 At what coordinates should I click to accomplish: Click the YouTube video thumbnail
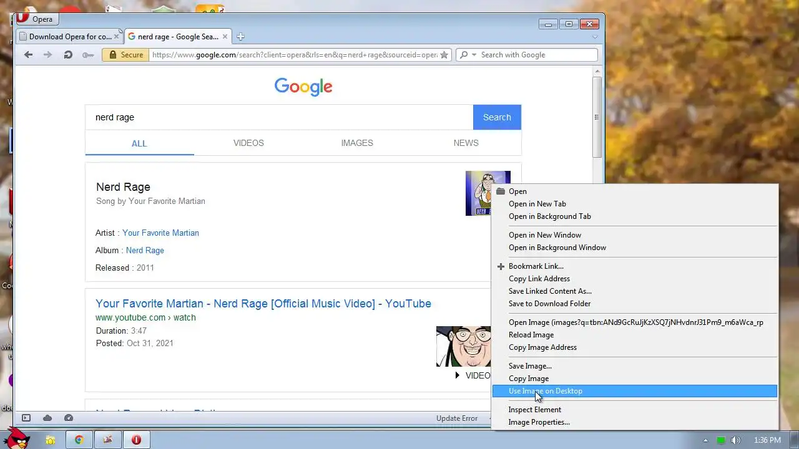pos(464,346)
